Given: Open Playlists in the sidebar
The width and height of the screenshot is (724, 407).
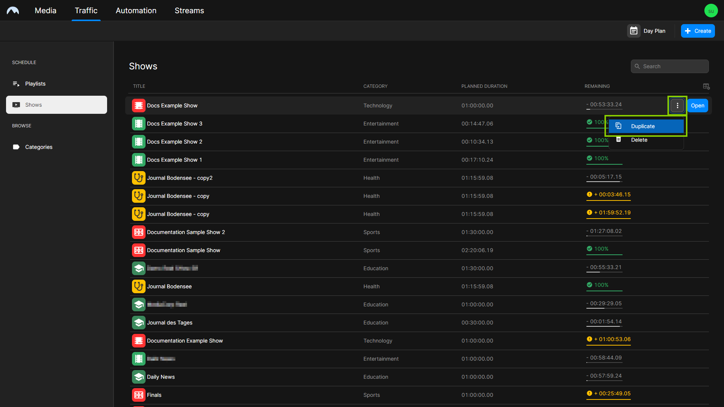Looking at the screenshot, I should (x=35, y=84).
